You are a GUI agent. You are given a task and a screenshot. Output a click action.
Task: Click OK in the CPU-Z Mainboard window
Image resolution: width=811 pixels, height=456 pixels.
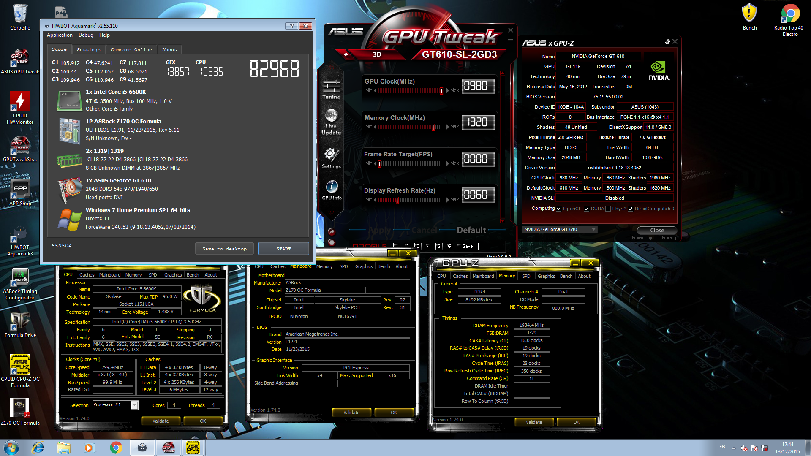[394, 413]
